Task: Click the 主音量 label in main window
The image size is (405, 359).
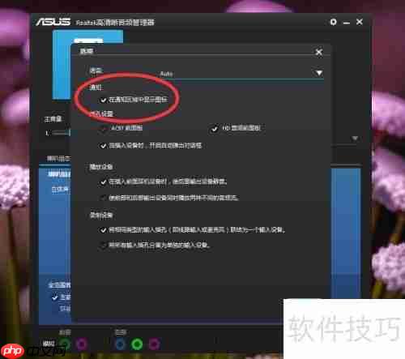Action: pos(53,119)
